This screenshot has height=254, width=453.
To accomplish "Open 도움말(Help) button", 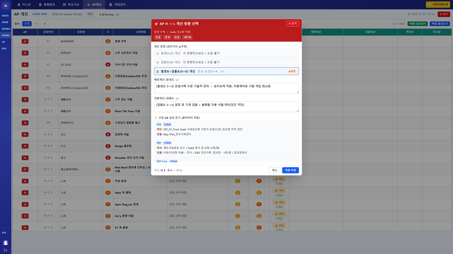I will pyautogui.click(x=109, y=15).
